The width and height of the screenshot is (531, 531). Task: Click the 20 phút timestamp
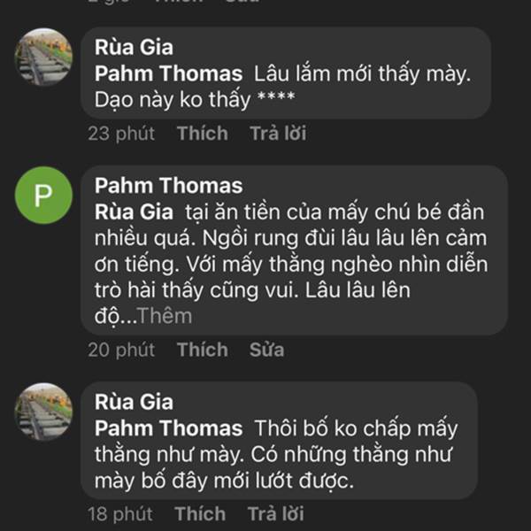[121, 350]
